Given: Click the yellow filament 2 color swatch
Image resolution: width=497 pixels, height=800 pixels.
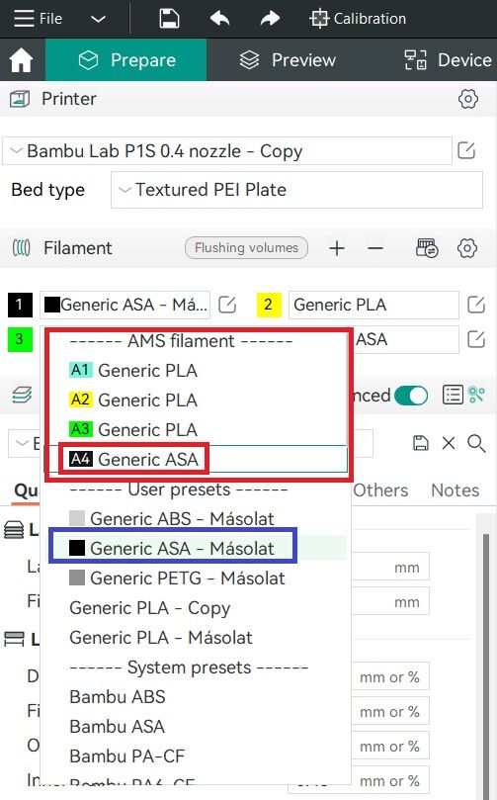Looking at the screenshot, I should point(269,306).
